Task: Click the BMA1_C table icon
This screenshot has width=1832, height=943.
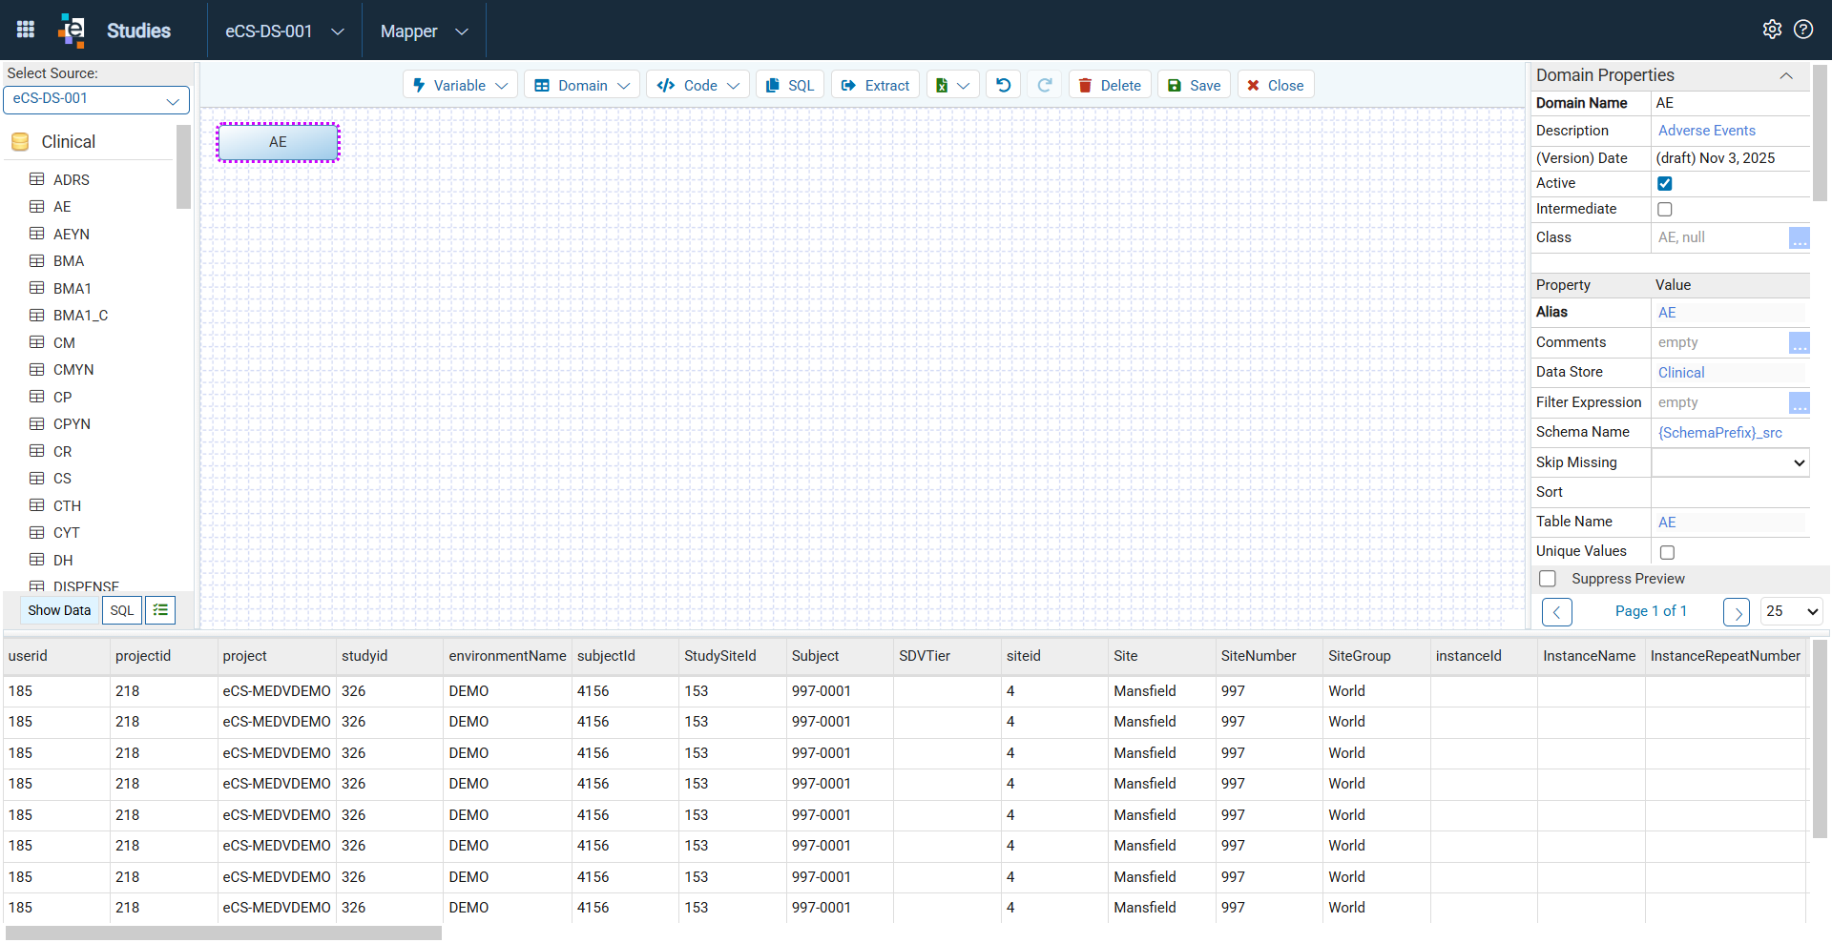Action: coord(37,315)
